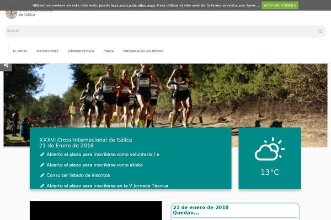
Task: Open the athlete registration link
Action: (x=94, y=165)
